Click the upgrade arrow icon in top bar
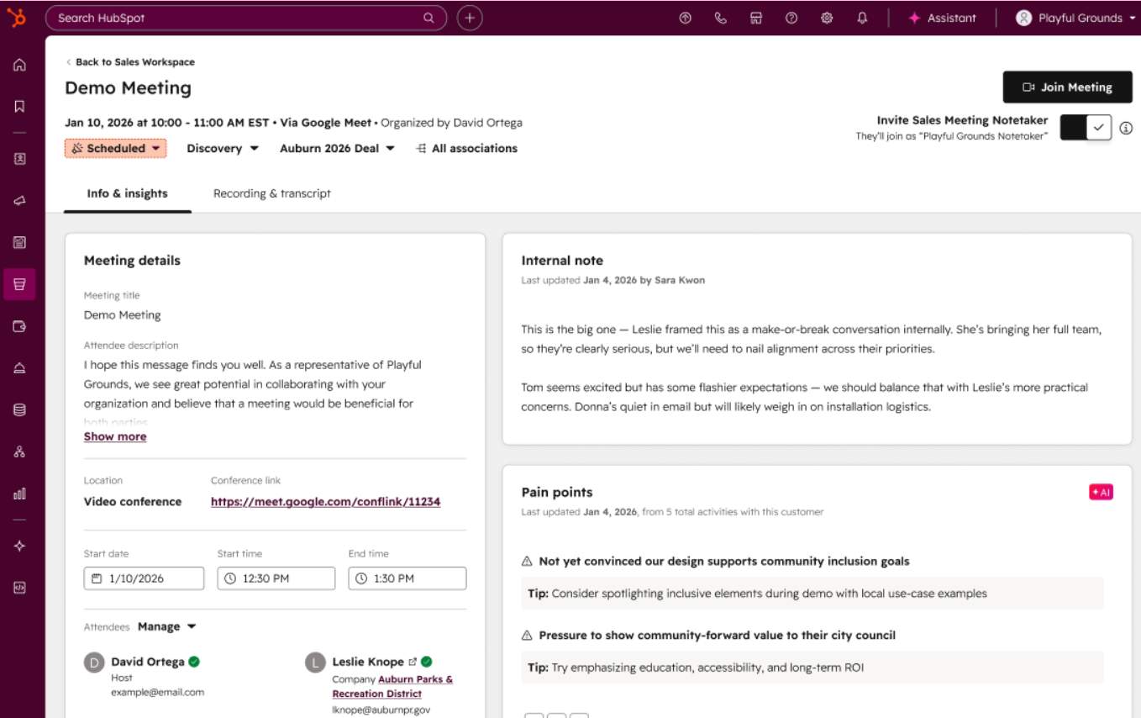The image size is (1141, 718). [x=685, y=18]
